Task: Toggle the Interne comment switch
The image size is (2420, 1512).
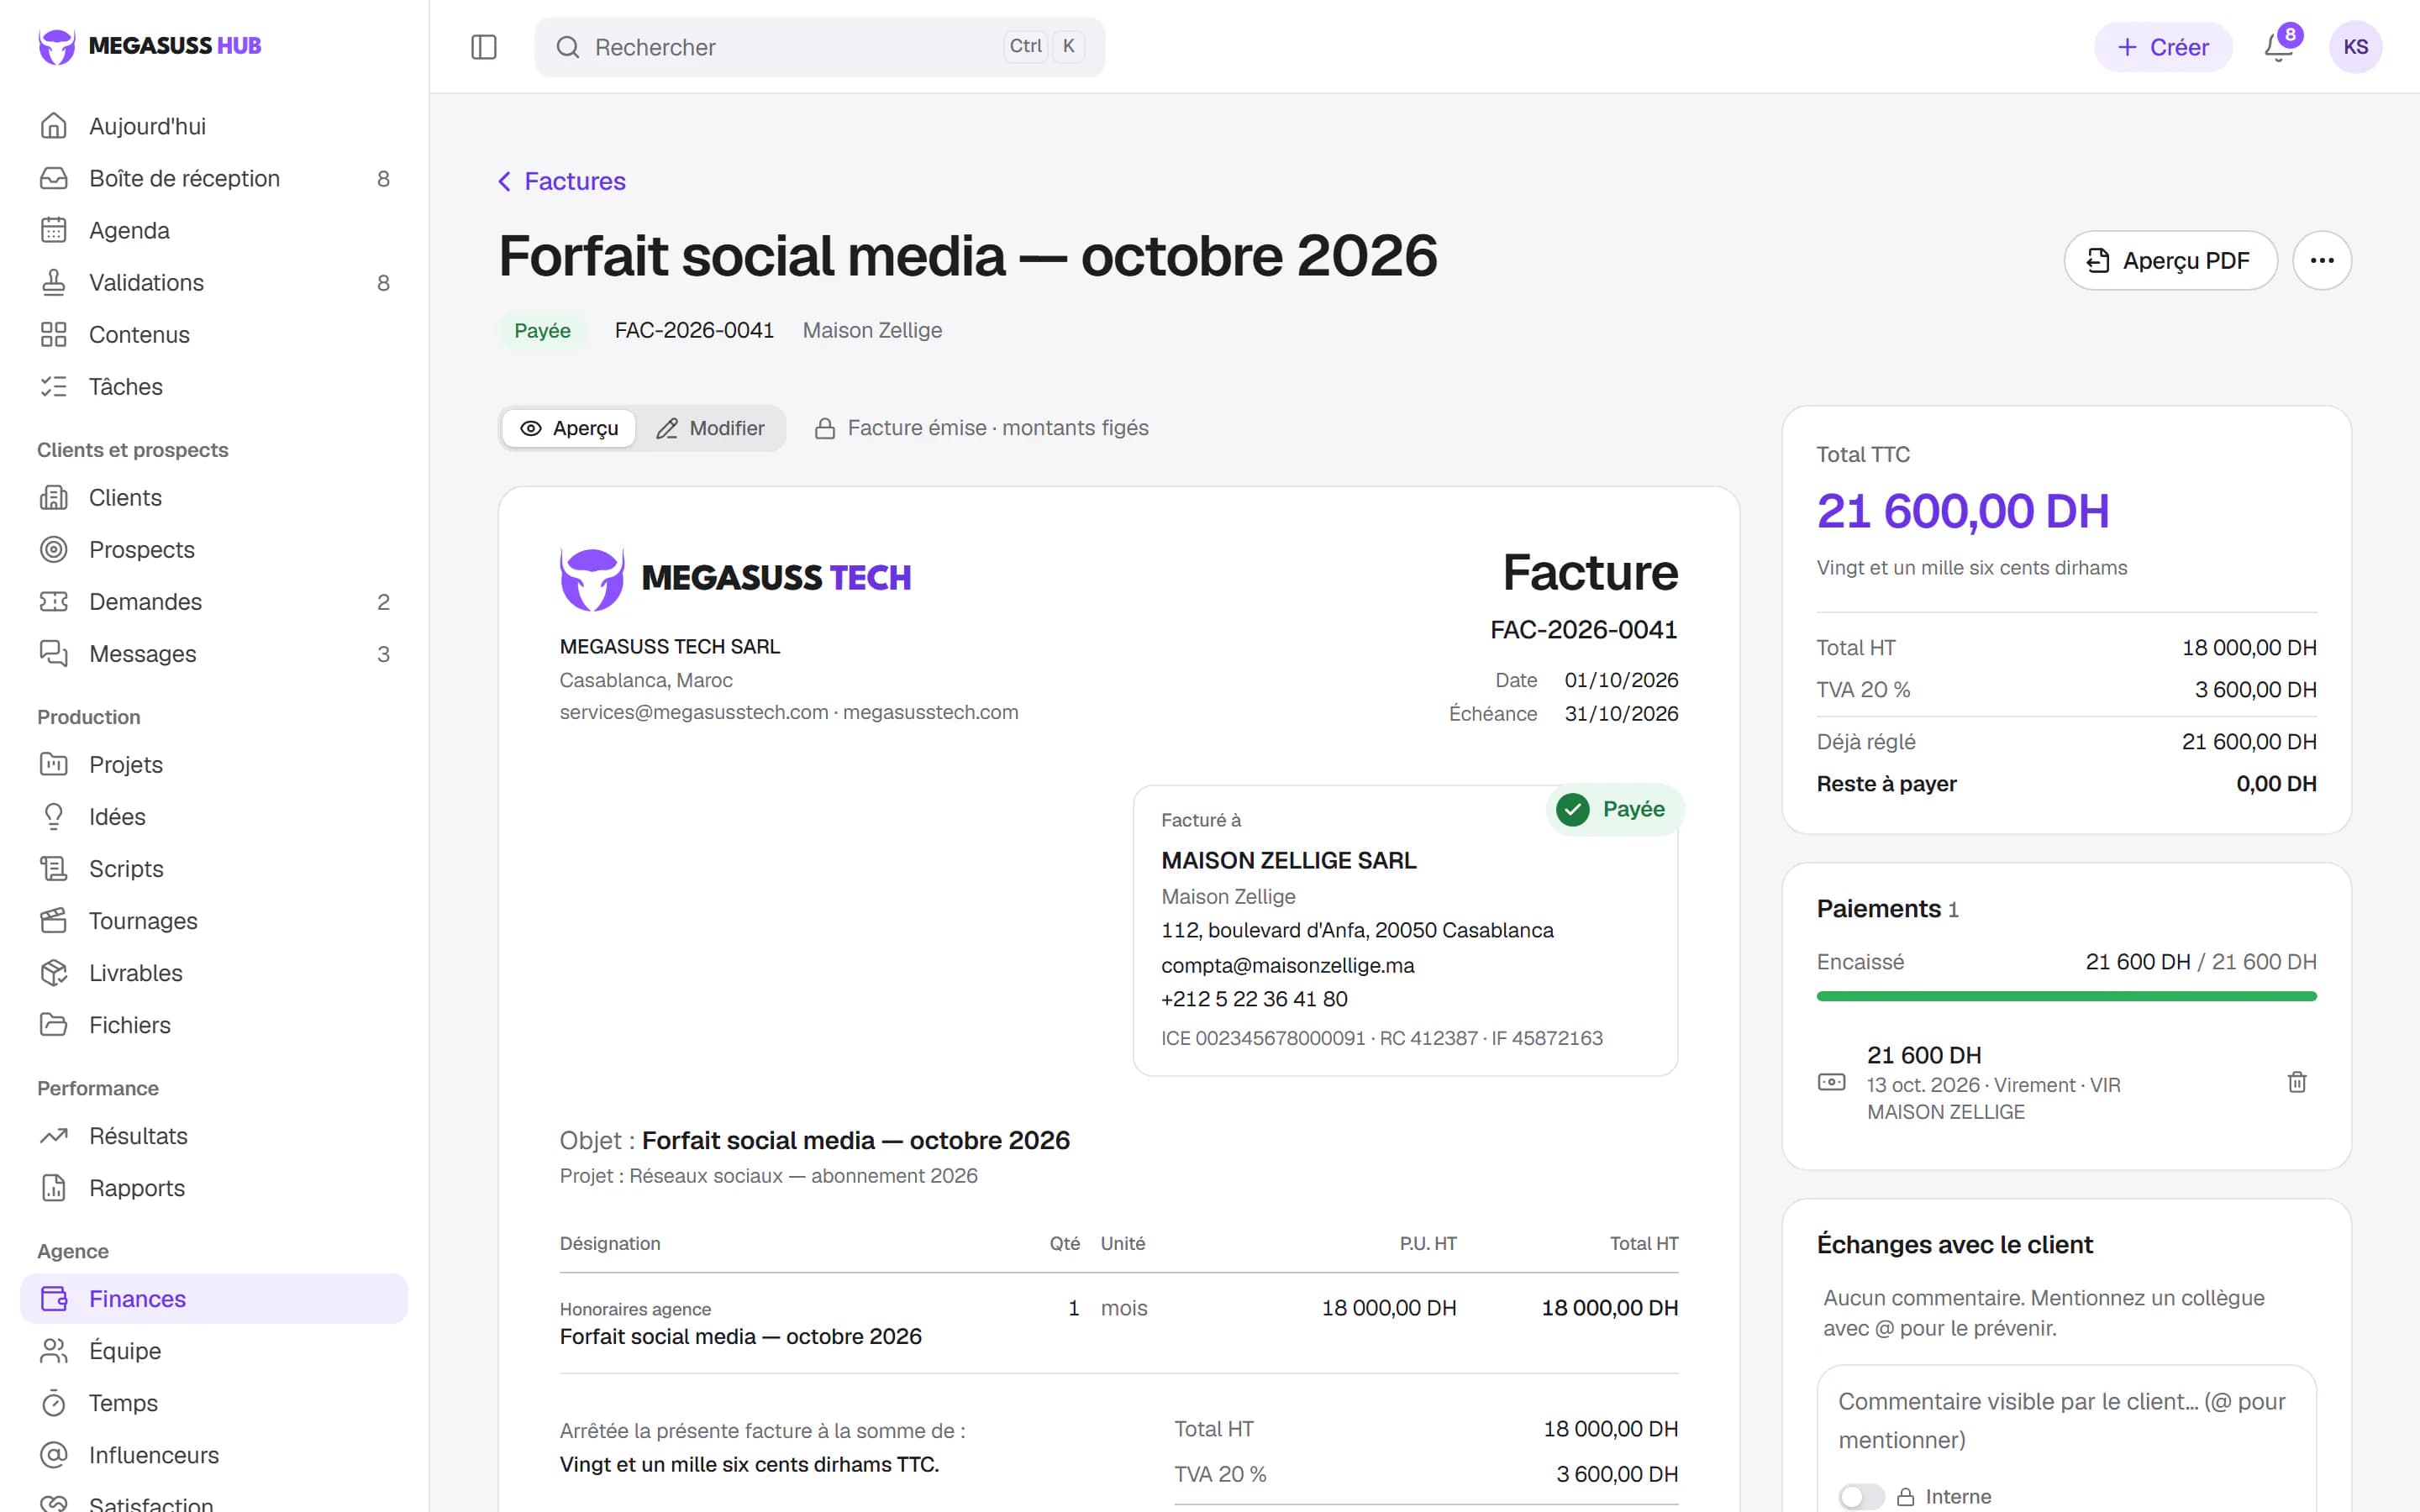Action: pyautogui.click(x=1860, y=1496)
